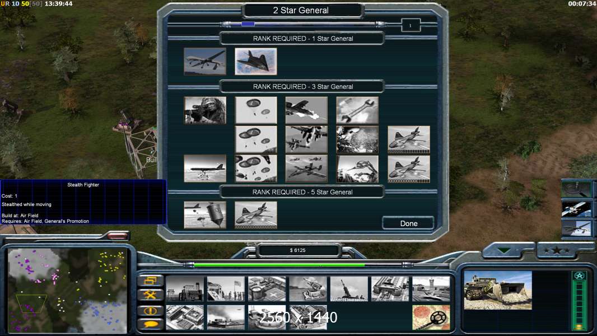
Task: Click the "Stealth Fighter" tooltip title
Action: pyautogui.click(x=83, y=185)
